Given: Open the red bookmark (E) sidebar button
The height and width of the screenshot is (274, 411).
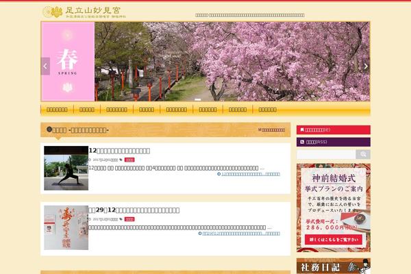Looking at the screenshot, I should click(x=334, y=129).
